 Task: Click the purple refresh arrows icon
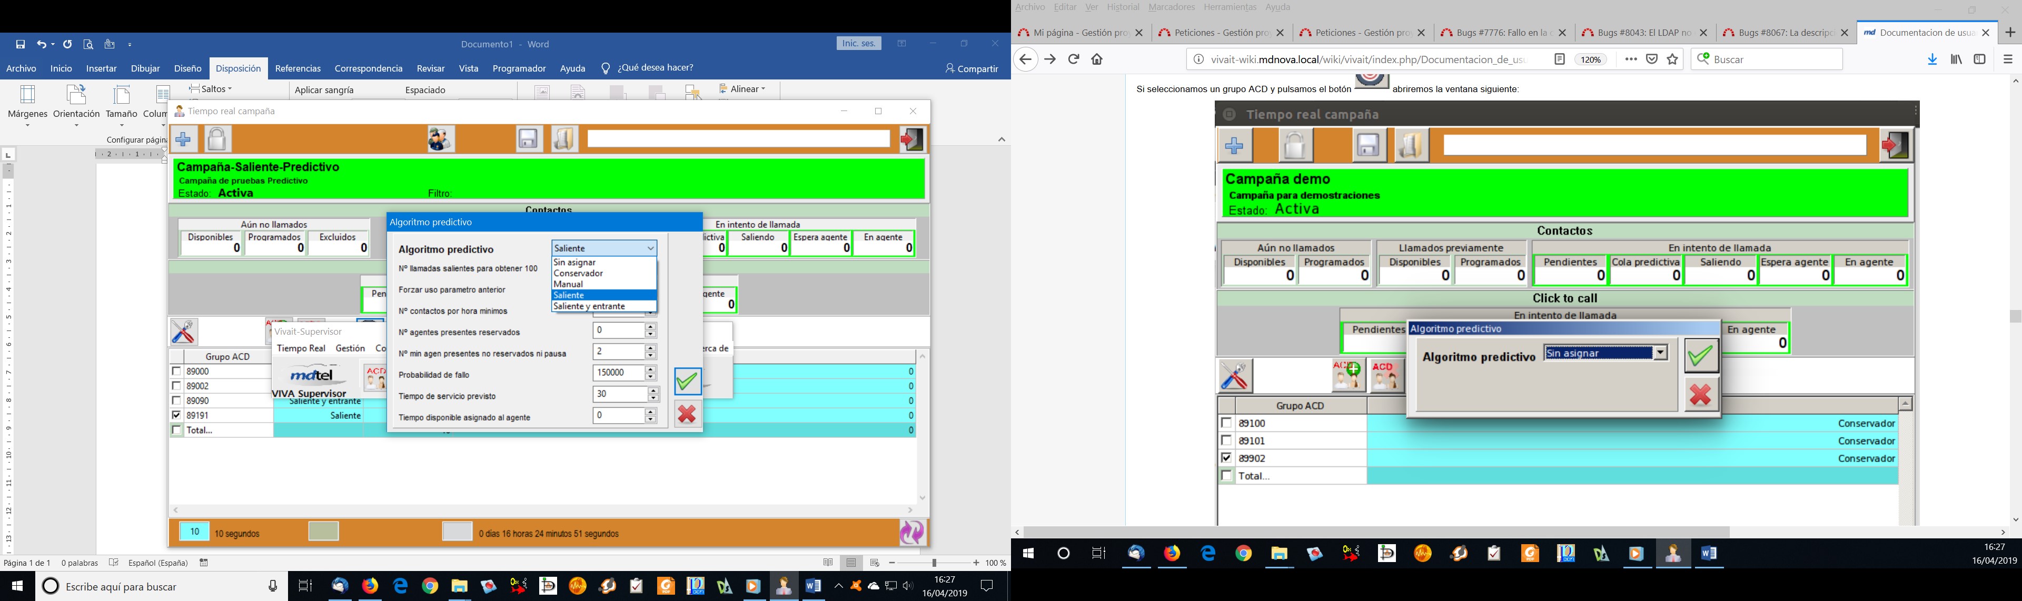point(912,532)
